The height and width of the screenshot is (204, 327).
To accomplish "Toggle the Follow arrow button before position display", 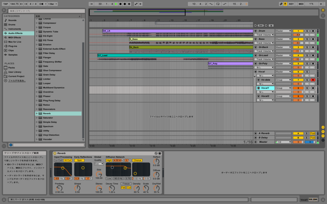I will click(x=91, y=4).
